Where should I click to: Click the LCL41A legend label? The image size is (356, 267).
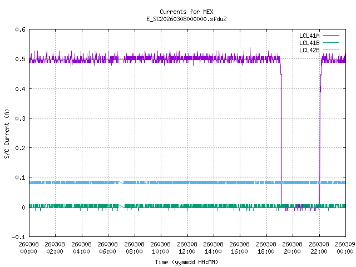[x=309, y=36]
